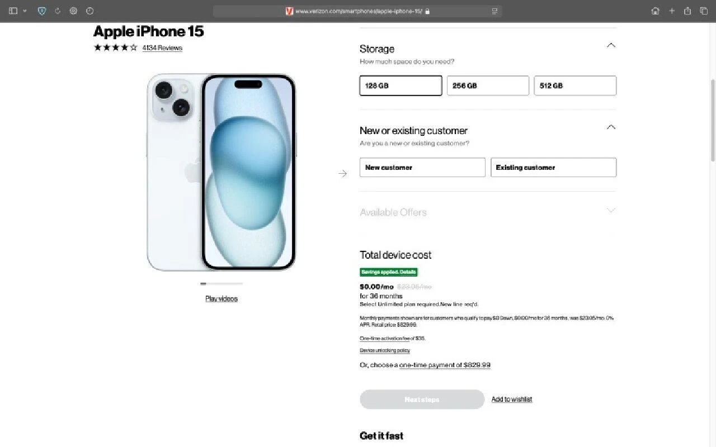The height and width of the screenshot is (447, 716).
Task: Show all open tabs via the tabs icon
Action: [703, 11]
